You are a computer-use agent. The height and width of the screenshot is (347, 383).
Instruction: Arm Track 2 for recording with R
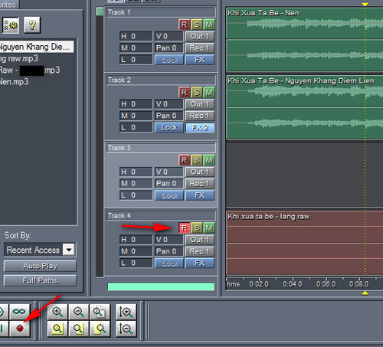click(x=185, y=93)
